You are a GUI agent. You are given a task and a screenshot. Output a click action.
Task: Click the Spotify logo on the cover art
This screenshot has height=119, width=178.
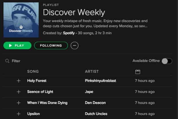pos(21,27)
